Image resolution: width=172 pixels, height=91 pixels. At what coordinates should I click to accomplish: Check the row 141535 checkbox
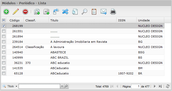point(4,68)
